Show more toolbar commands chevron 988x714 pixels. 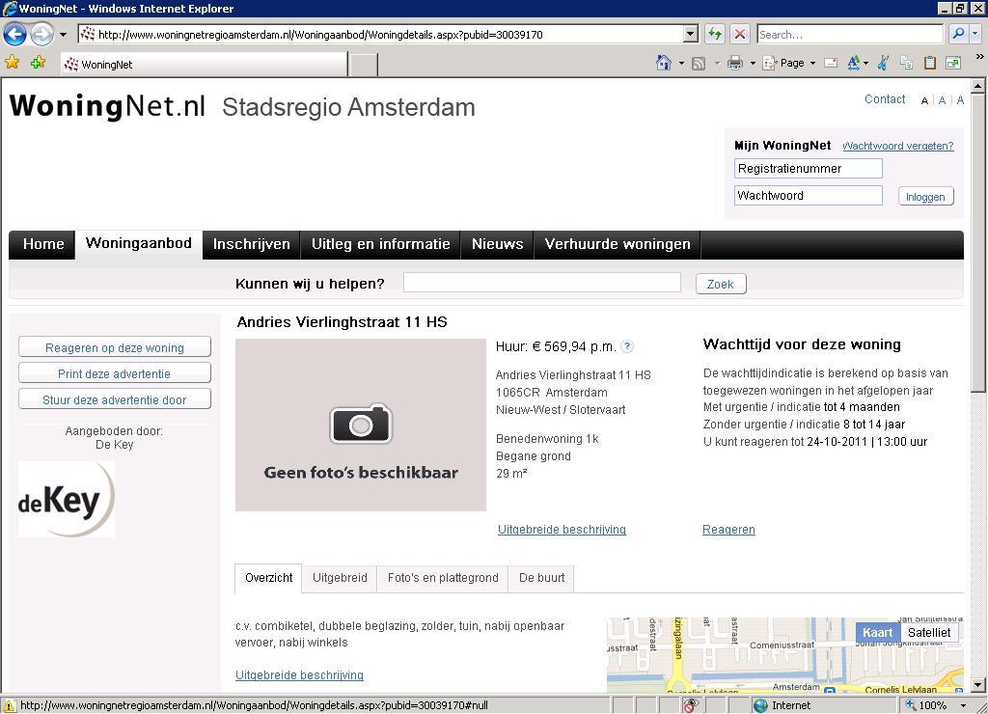point(980,57)
